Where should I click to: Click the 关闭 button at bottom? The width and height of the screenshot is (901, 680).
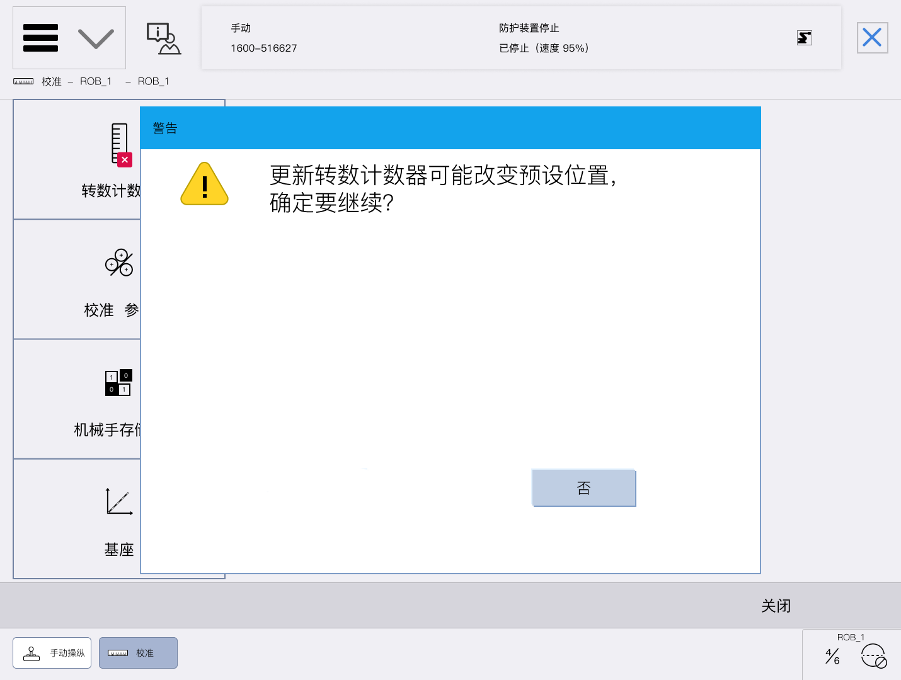coord(776,606)
